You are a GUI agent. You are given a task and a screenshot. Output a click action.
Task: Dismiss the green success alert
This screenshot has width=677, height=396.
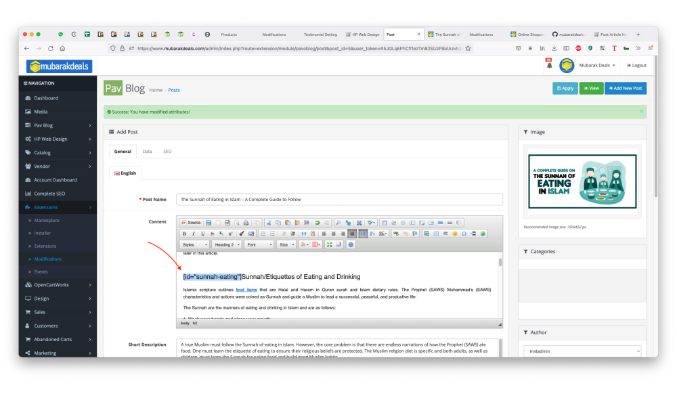641,112
